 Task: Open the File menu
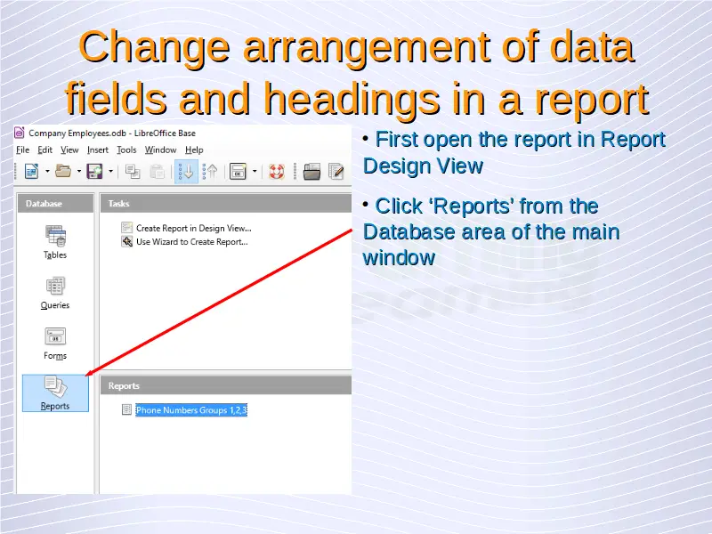coord(23,150)
